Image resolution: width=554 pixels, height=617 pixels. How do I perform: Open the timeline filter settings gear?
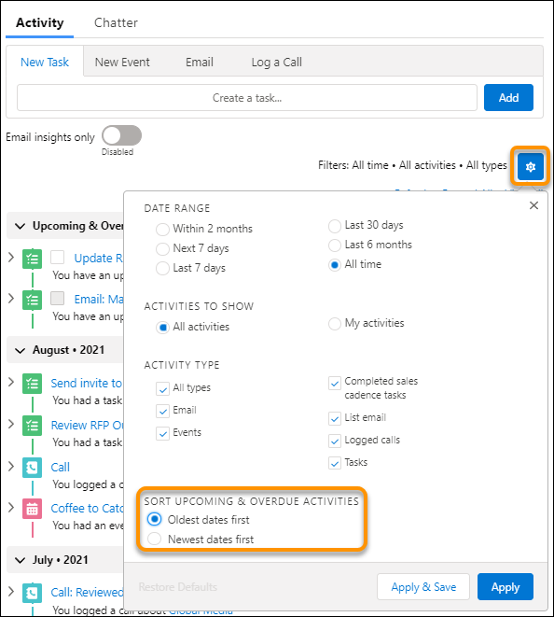530,167
